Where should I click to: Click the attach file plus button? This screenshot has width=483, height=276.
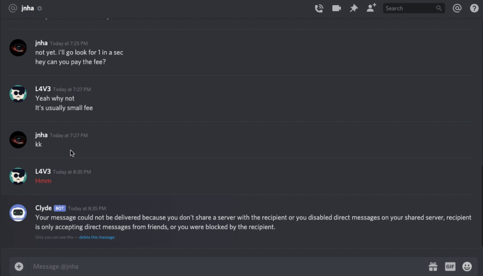[x=19, y=266]
